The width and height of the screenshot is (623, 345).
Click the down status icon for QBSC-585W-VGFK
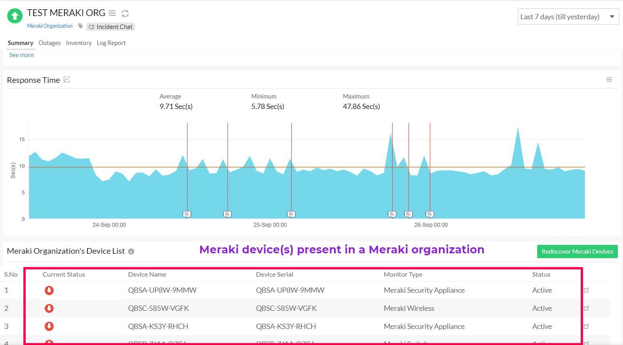49,308
